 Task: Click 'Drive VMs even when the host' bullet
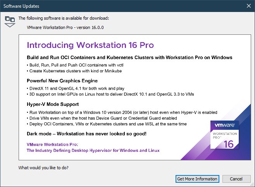(102, 118)
